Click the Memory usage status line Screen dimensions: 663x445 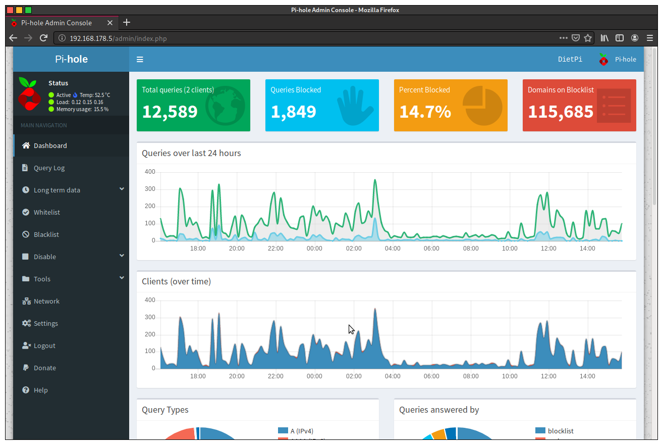(x=78, y=109)
